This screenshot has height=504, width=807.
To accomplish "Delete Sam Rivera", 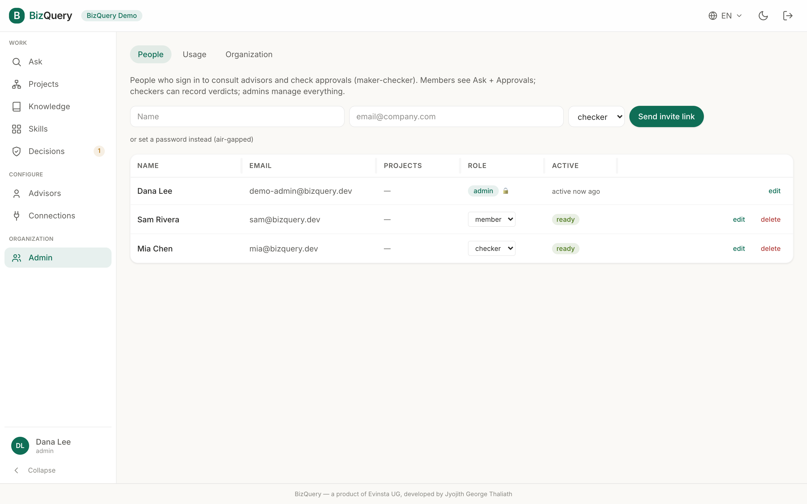I will tap(770, 219).
